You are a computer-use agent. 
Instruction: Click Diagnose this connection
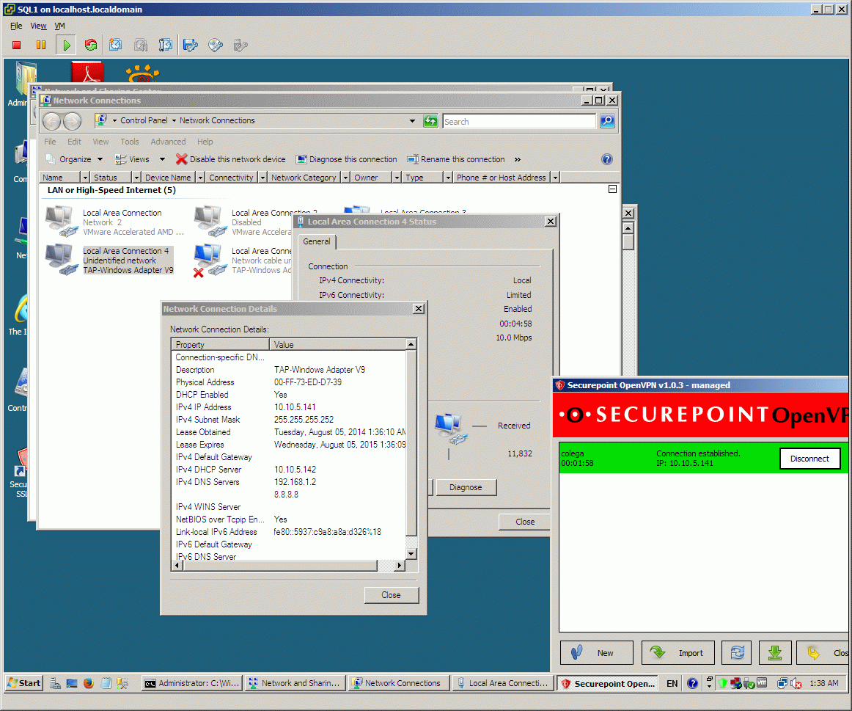click(346, 159)
